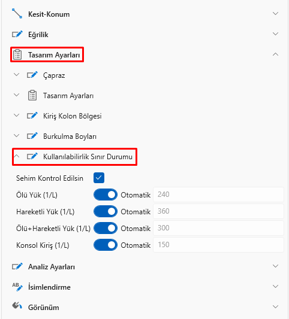This screenshot has width=289, height=319.
Task: Click the Kiriş Kolon Bölgesi edit icon
Action: point(32,116)
